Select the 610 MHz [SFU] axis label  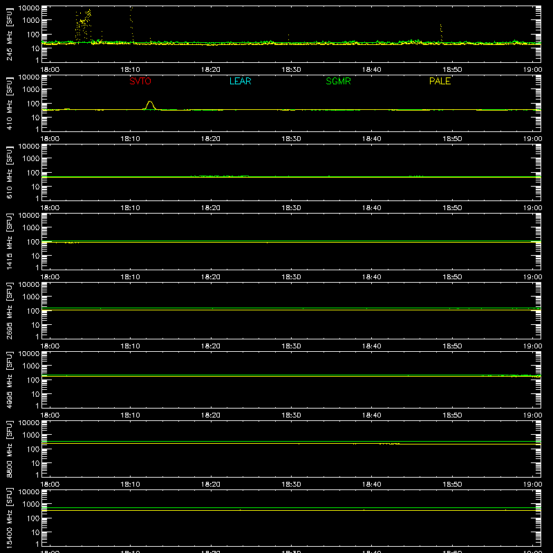(10, 172)
